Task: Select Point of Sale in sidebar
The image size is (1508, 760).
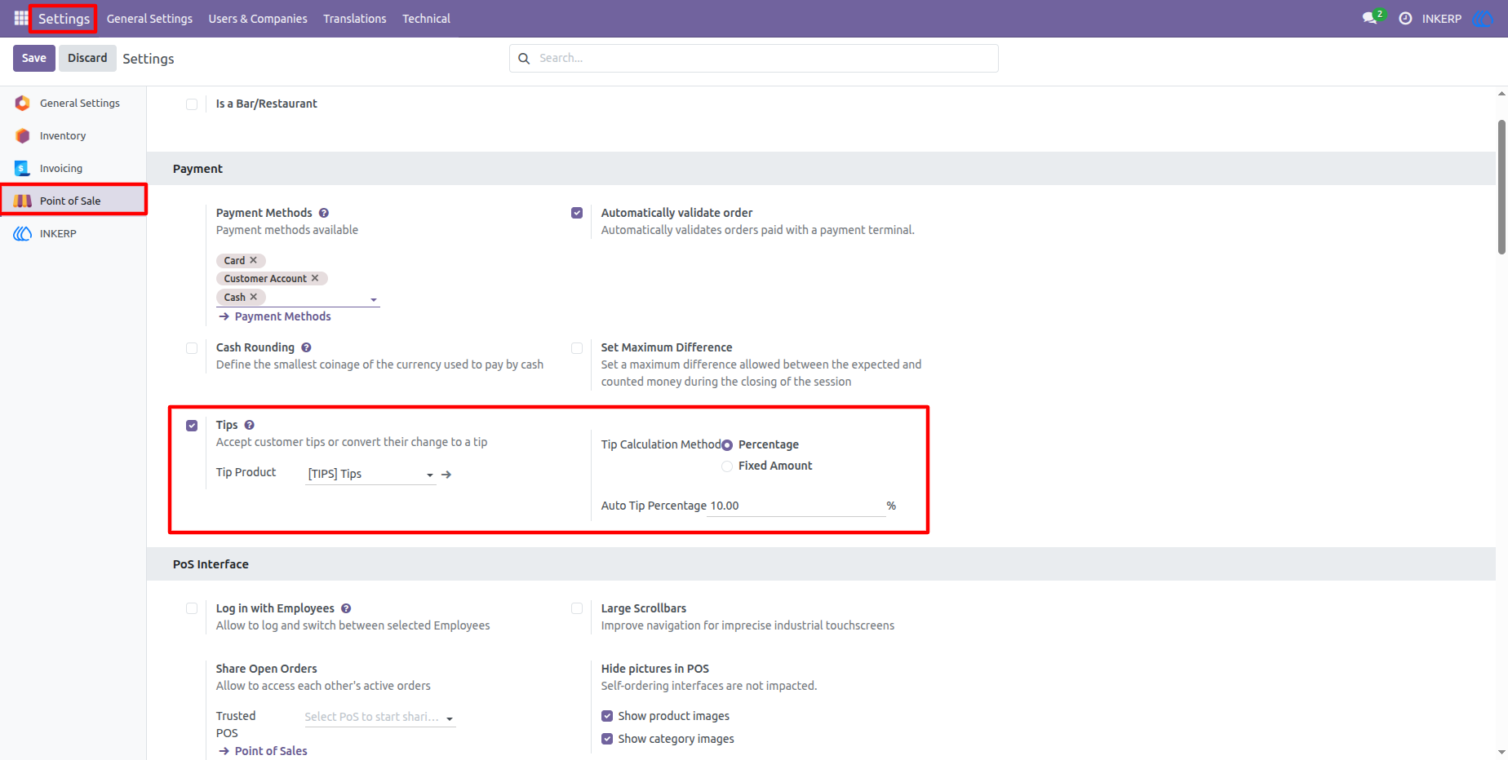Action: [x=70, y=201]
